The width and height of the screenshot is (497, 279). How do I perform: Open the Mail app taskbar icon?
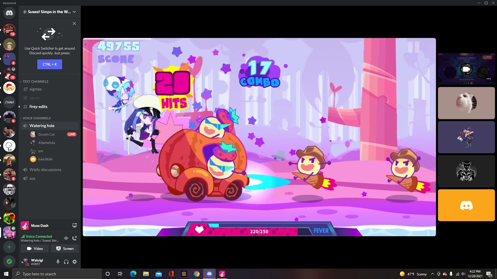158,274
